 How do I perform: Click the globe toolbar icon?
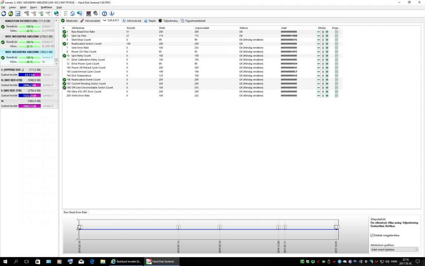pos(56,13)
